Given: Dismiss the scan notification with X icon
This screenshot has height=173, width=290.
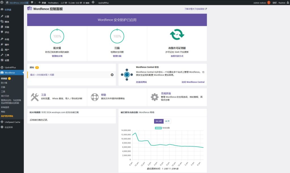Looking at the screenshot, I should click(x=112, y=75).
